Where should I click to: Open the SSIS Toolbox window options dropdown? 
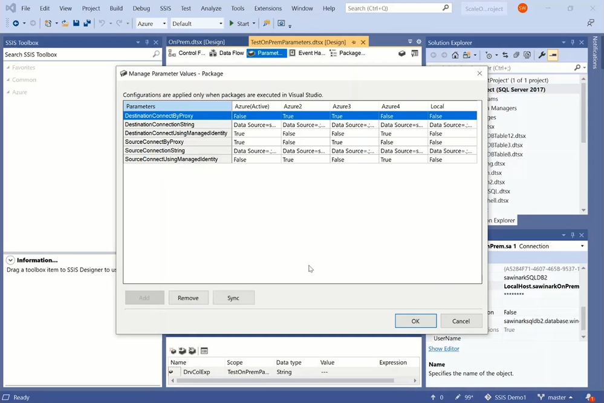[x=138, y=42]
